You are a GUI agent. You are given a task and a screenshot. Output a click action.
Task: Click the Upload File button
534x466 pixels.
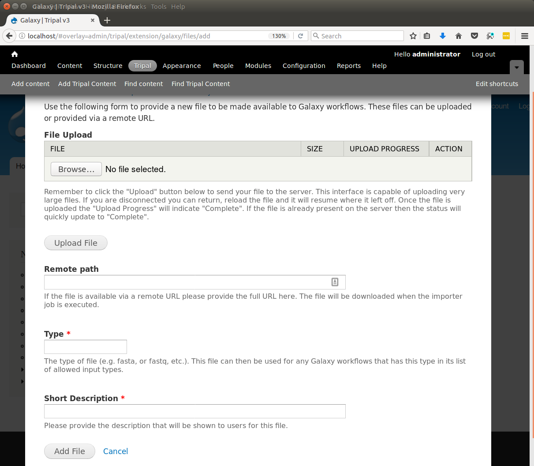(x=76, y=243)
